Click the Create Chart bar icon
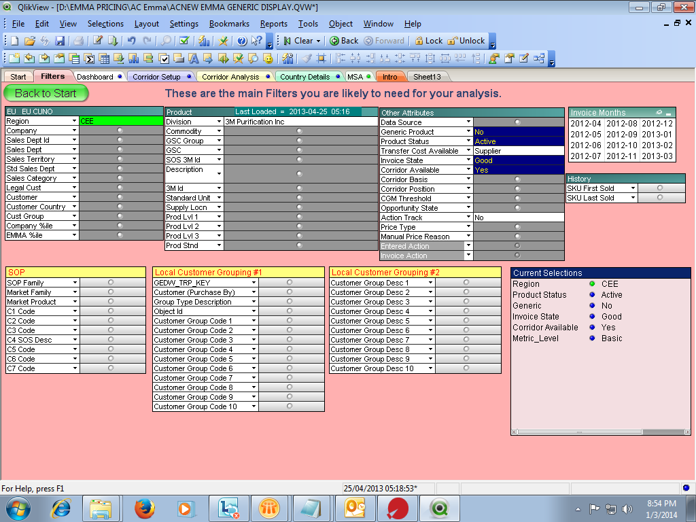This screenshot has width=696, height=522. [134, 58]
